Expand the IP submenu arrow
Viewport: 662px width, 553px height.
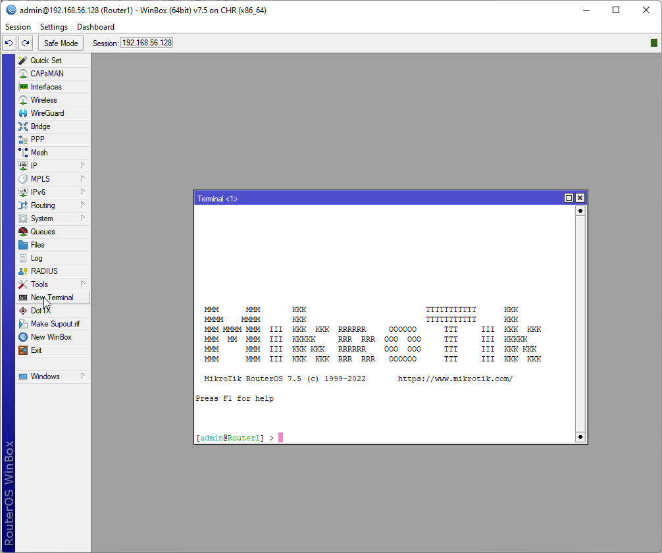pyautogui.click(x=83, y=165)
